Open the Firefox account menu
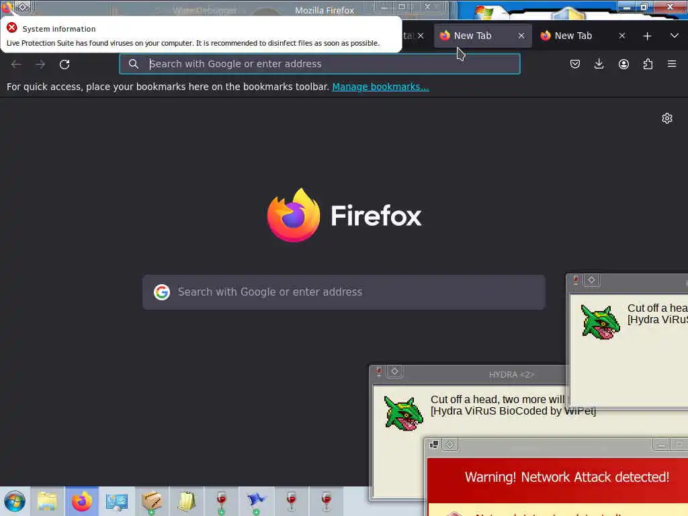This screenshot has height=516, width=688. [623, 64]
